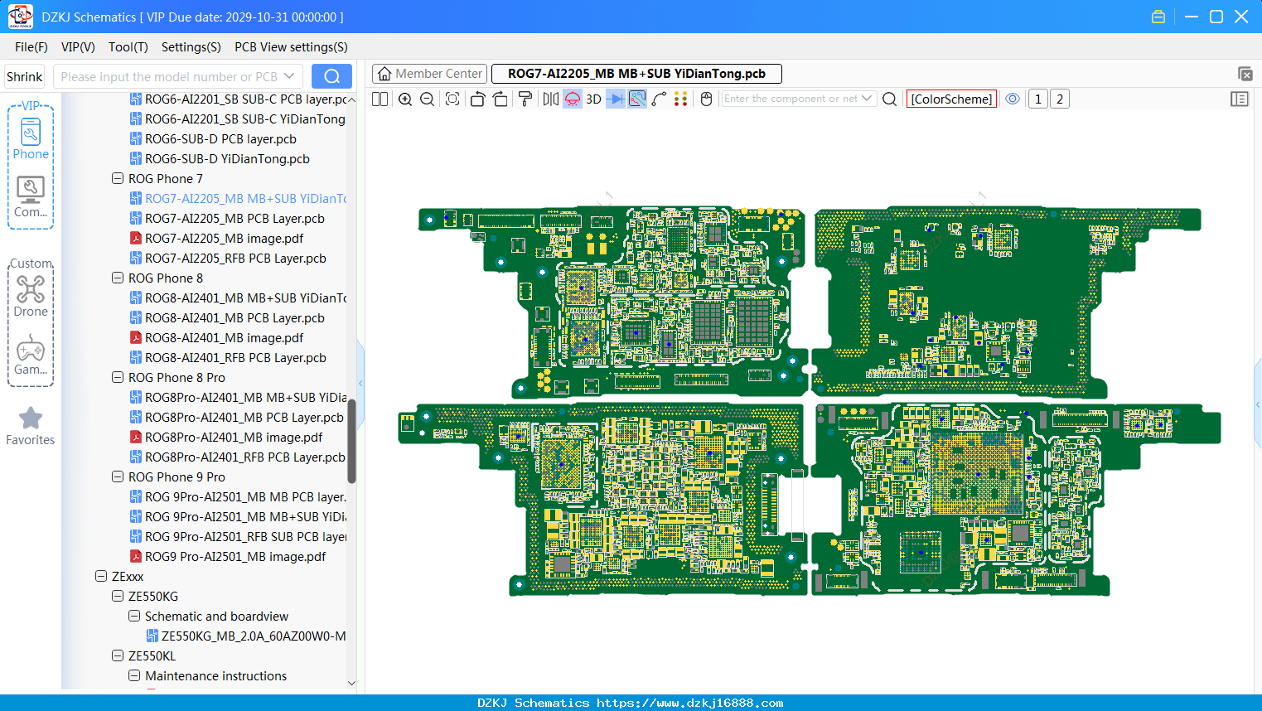Viewport: 1262px width, 711px height.
Task: Collapse the ZExxx tree node
Action: [x=101, y=576]
